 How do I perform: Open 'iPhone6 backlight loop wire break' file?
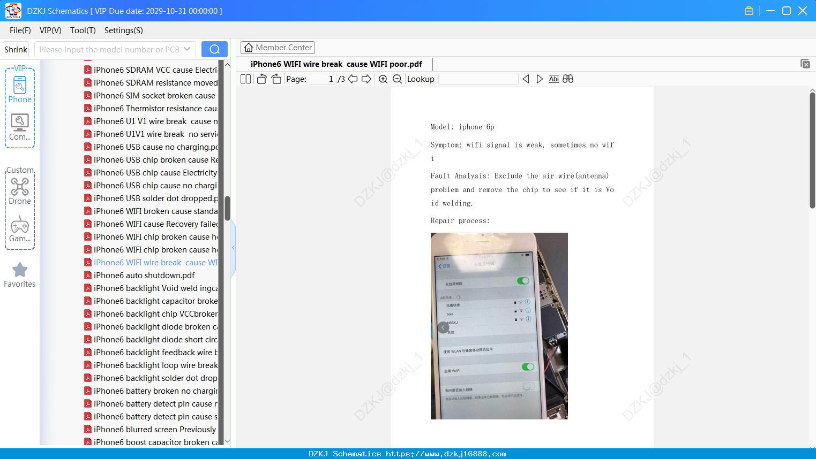click(156, 365)
